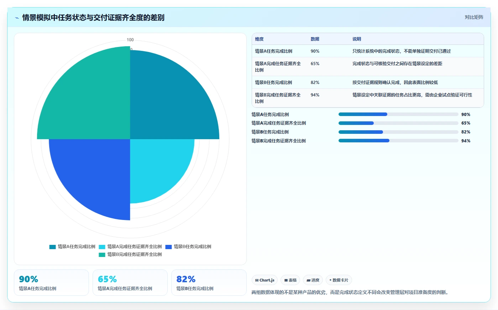Click the 82% 情景B任务完成比例 data card
498x310 pixels.
209,283
